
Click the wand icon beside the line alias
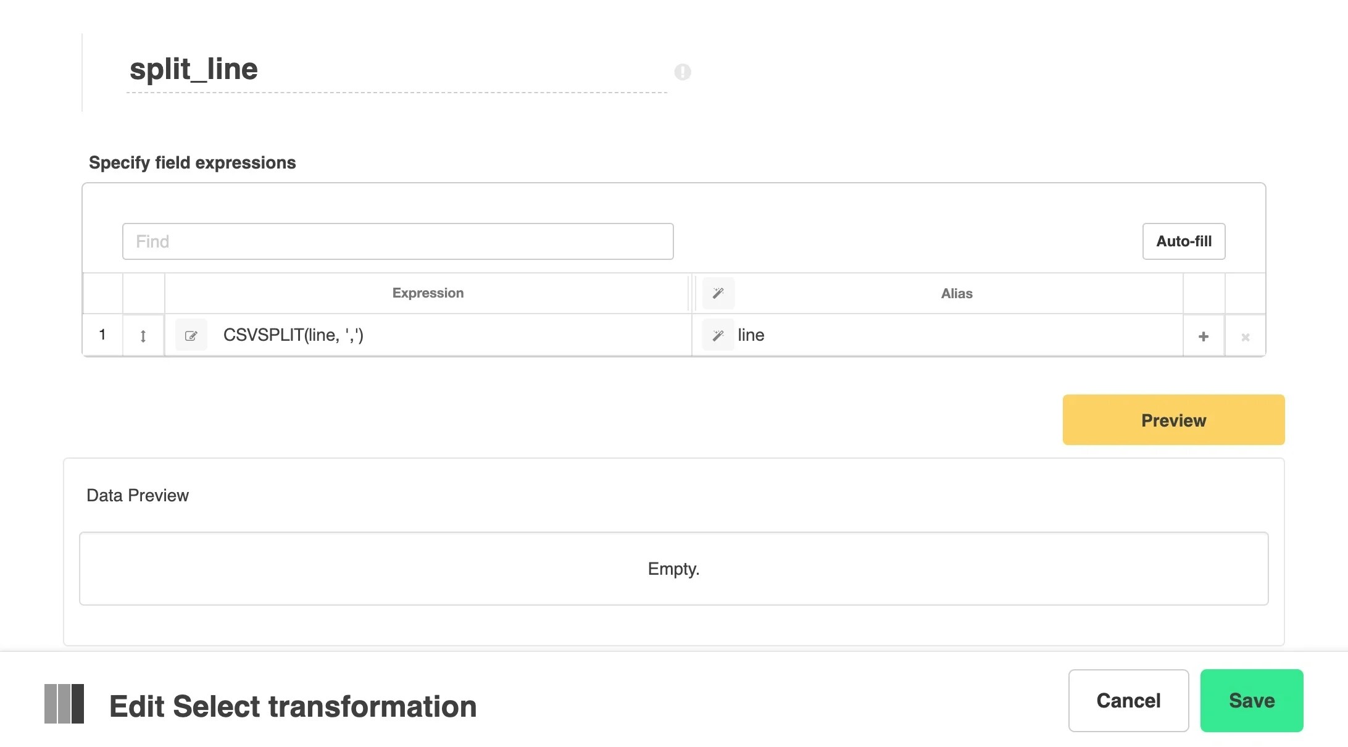(718, 335)
